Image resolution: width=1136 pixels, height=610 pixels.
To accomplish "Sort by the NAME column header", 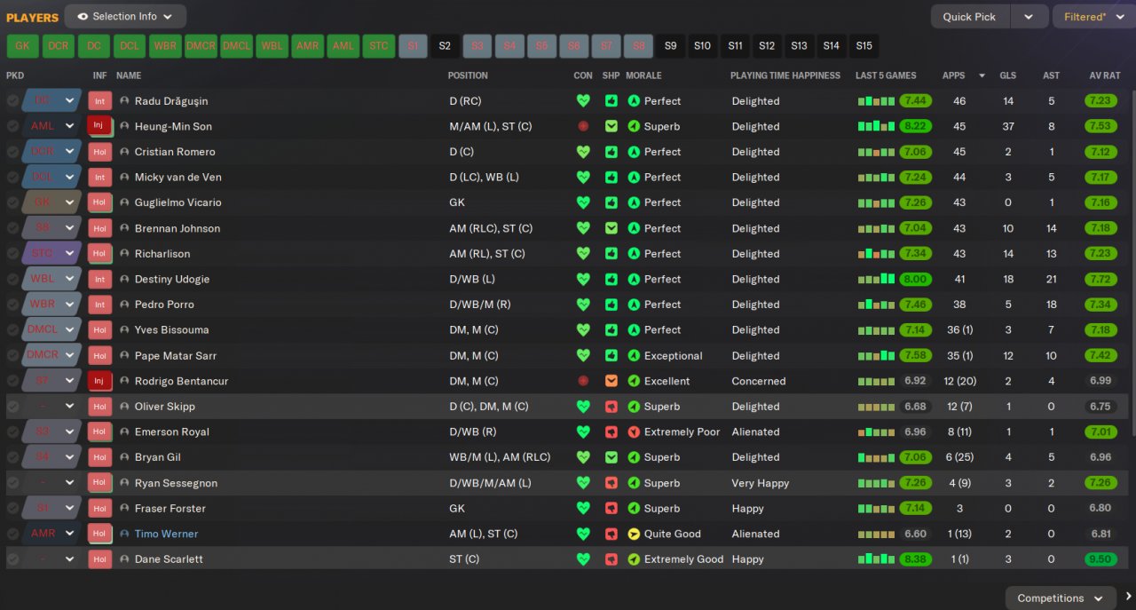I will pos(129,75).
